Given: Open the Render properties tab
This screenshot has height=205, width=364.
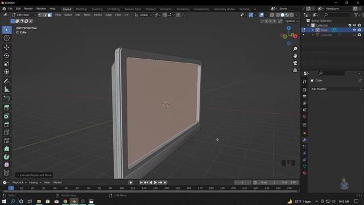Looking at the screenshot, I should 305,90.
